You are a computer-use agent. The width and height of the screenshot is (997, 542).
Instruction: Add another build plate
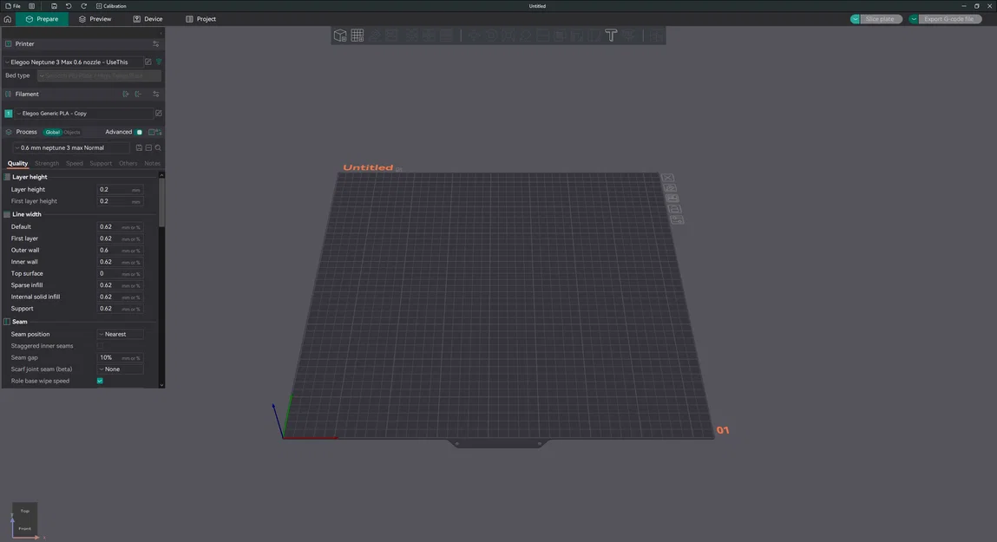point(357,36)
